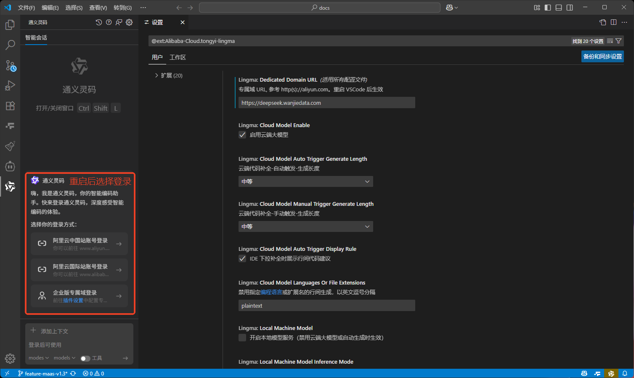Click the Open Settings (JSON) icon
The height and width of the screenshot is (378, 634).
603,22
